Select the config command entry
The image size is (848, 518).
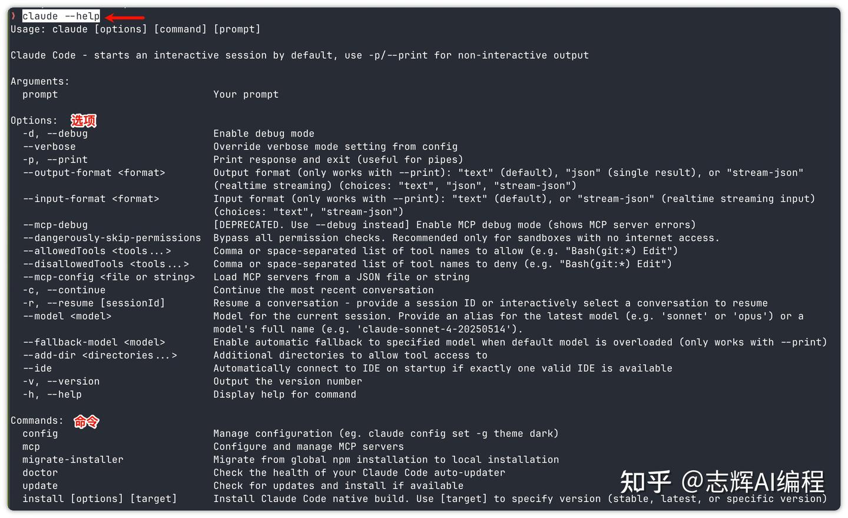pyautogui.click(x=40, y=433)
